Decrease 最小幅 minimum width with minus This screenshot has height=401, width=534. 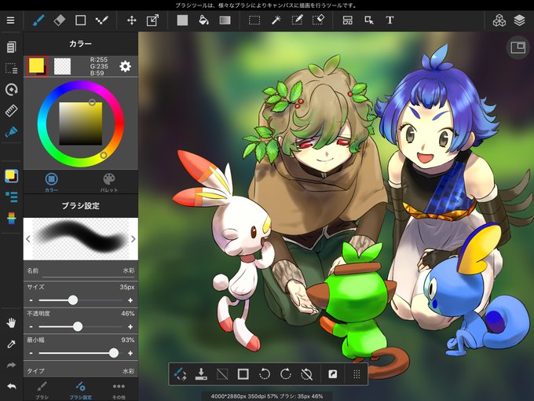(31, 353)
